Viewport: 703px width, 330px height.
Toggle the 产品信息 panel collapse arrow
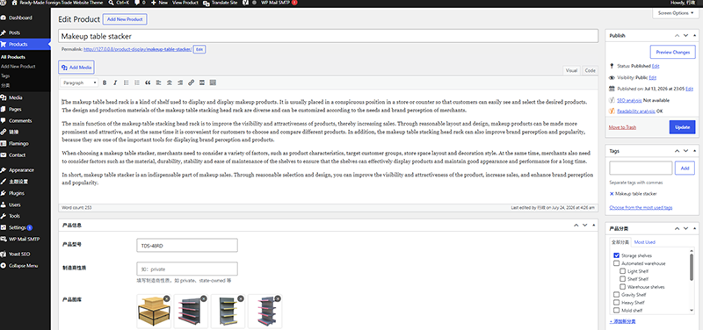pos(594,226)
